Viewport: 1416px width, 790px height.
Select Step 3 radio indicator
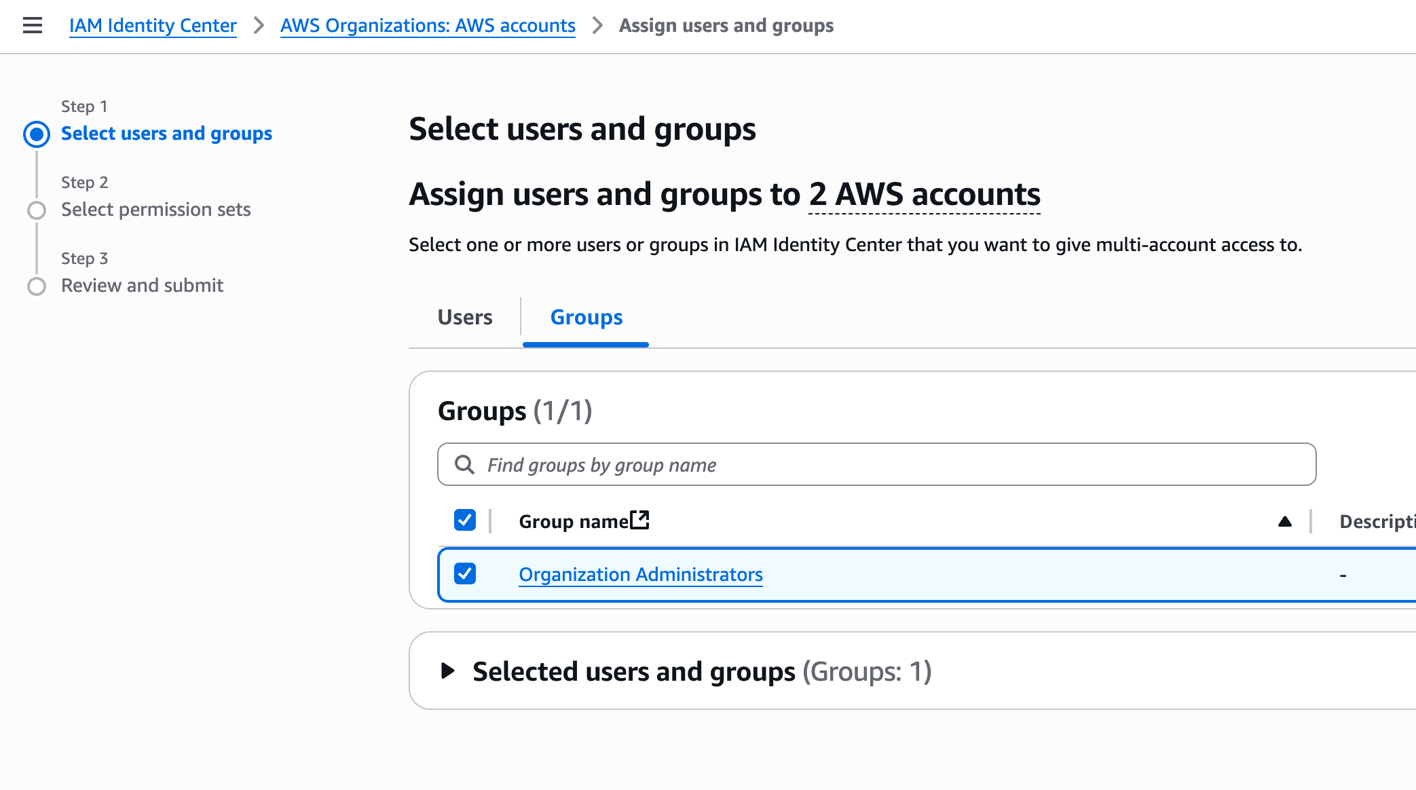tap(37, 286)
